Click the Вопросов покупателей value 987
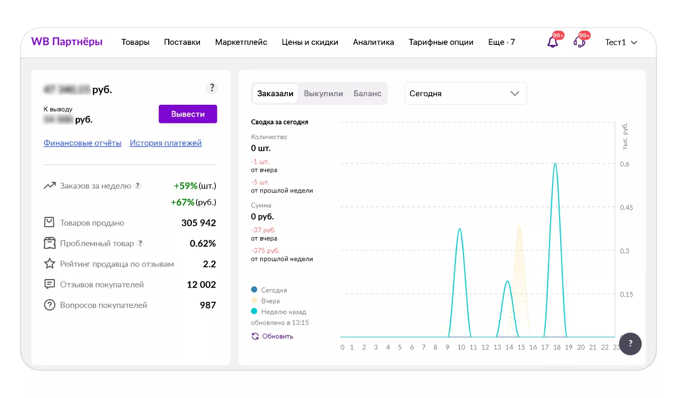Image resolution: width=677 pixels, height=398 pixels. tap(208, 305)
